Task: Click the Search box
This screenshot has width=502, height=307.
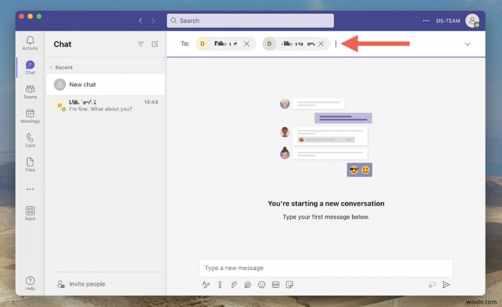Action: (250, 21)
